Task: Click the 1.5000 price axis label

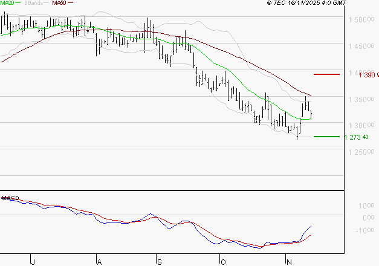Action: click(360, 20)
